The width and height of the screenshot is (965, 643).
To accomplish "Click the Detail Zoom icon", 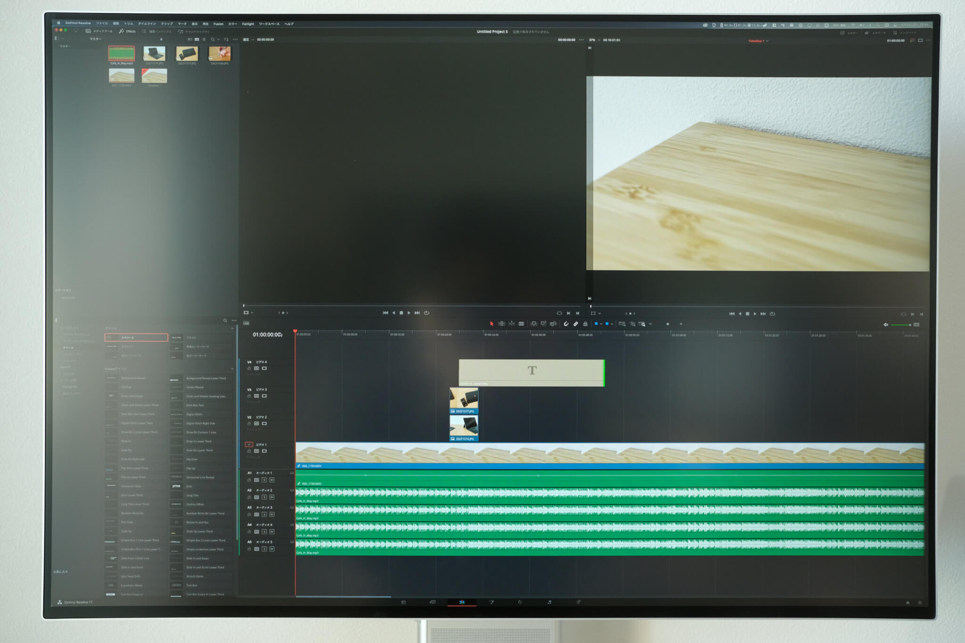I will 632,324.
